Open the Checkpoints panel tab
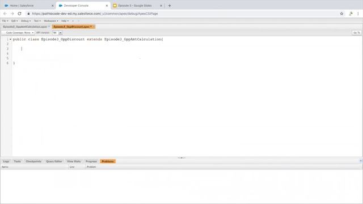 [33, 161]
